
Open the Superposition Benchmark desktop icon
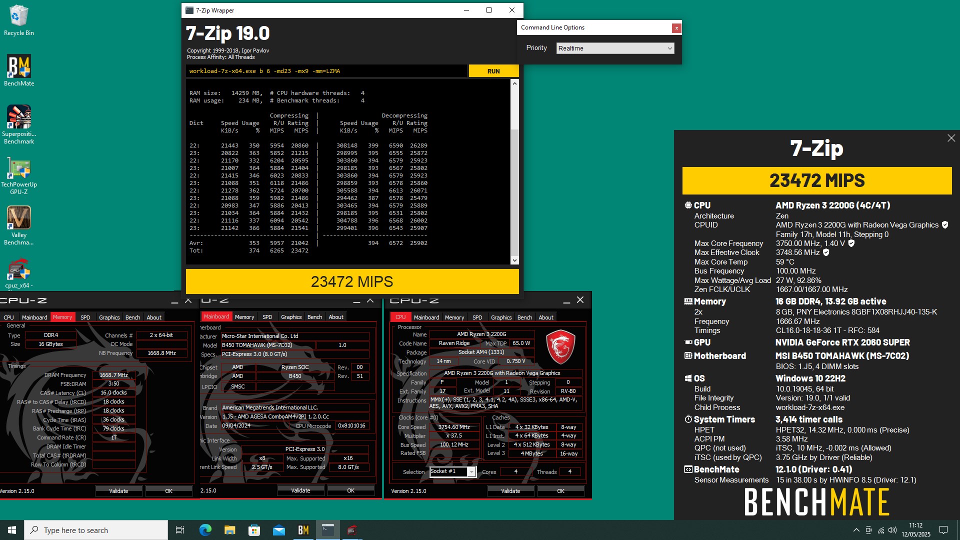tap(19, 124)
